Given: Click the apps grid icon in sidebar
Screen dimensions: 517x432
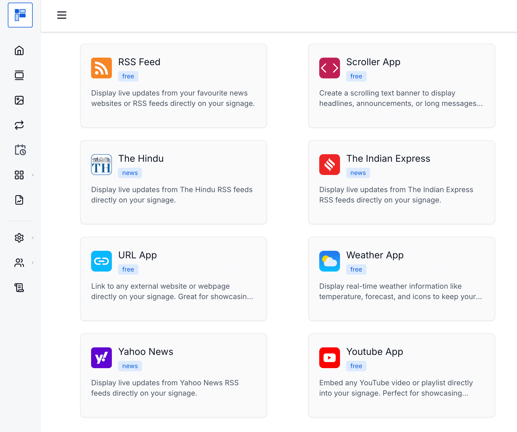Looking at the screenshot, I should click(19, 175).
